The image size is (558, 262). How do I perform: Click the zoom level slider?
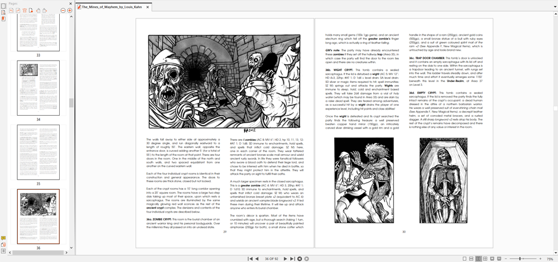pos(520,259)
